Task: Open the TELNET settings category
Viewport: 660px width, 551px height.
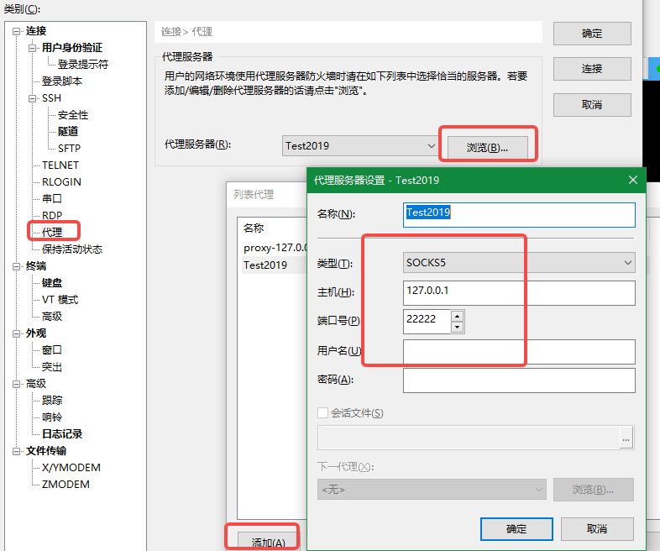Action: click(x=60, y=165)
